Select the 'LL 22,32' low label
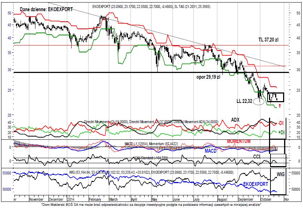 244,101
